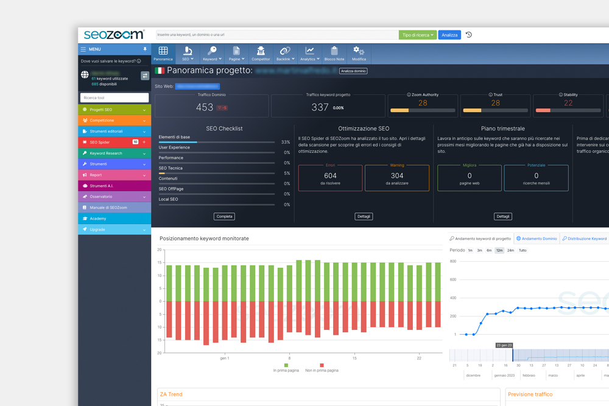The height and width of the screenshot is (406, 609).
Task: Open the 'Tipo di ricerca' dropdown
Action: [418, 35]
